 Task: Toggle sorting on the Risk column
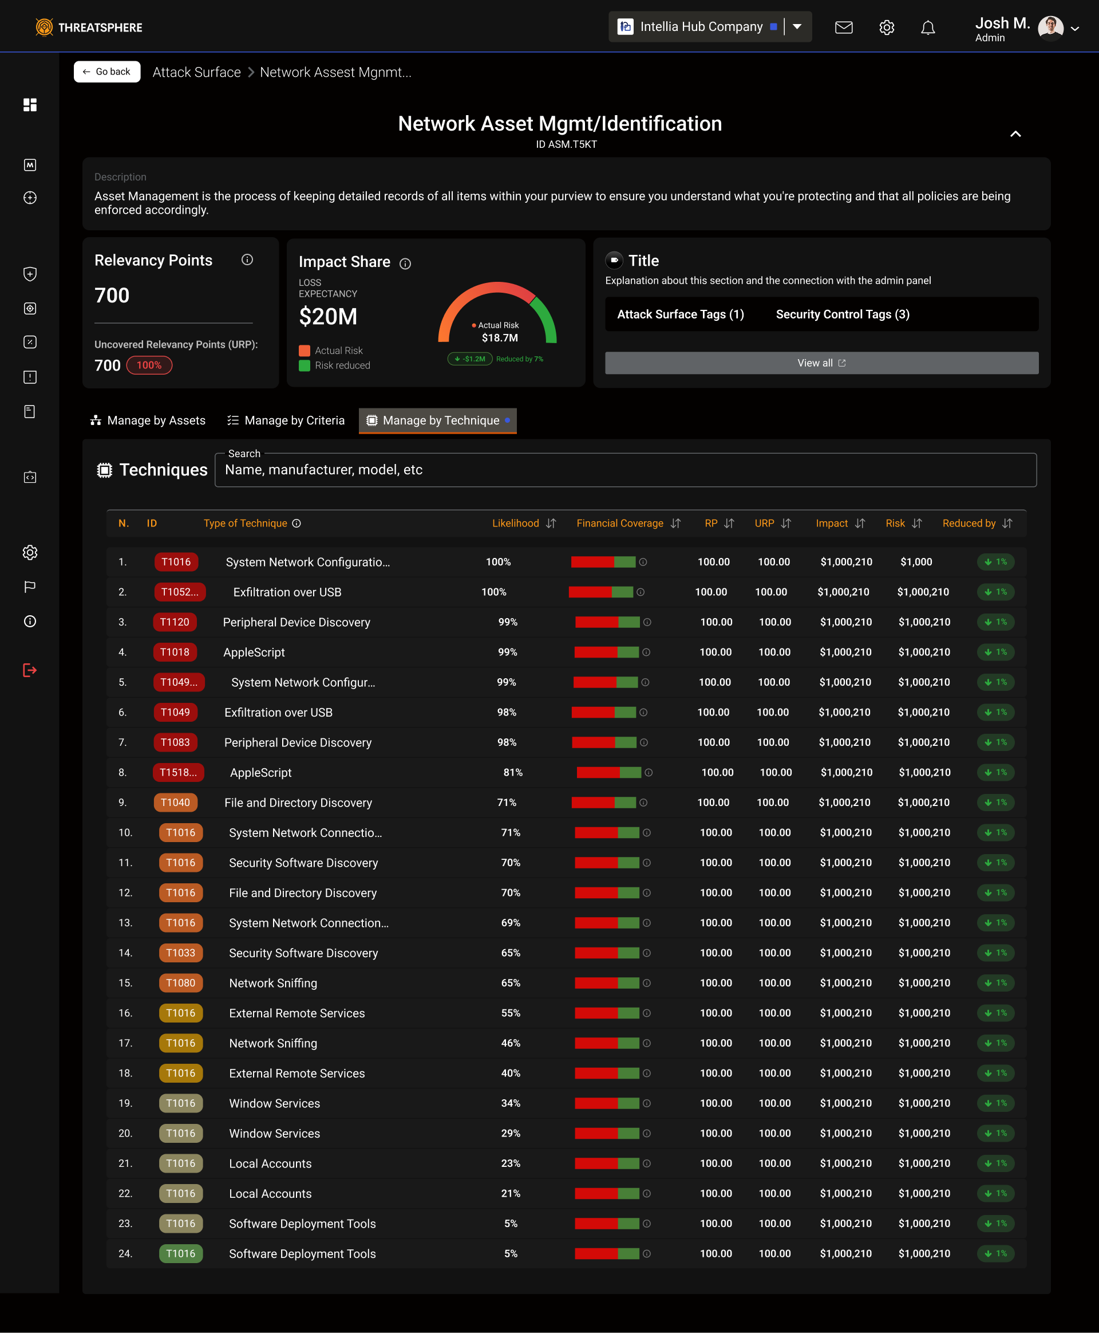[x=918, y=524]
